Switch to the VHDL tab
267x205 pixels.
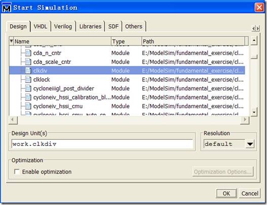click(41, 26)
